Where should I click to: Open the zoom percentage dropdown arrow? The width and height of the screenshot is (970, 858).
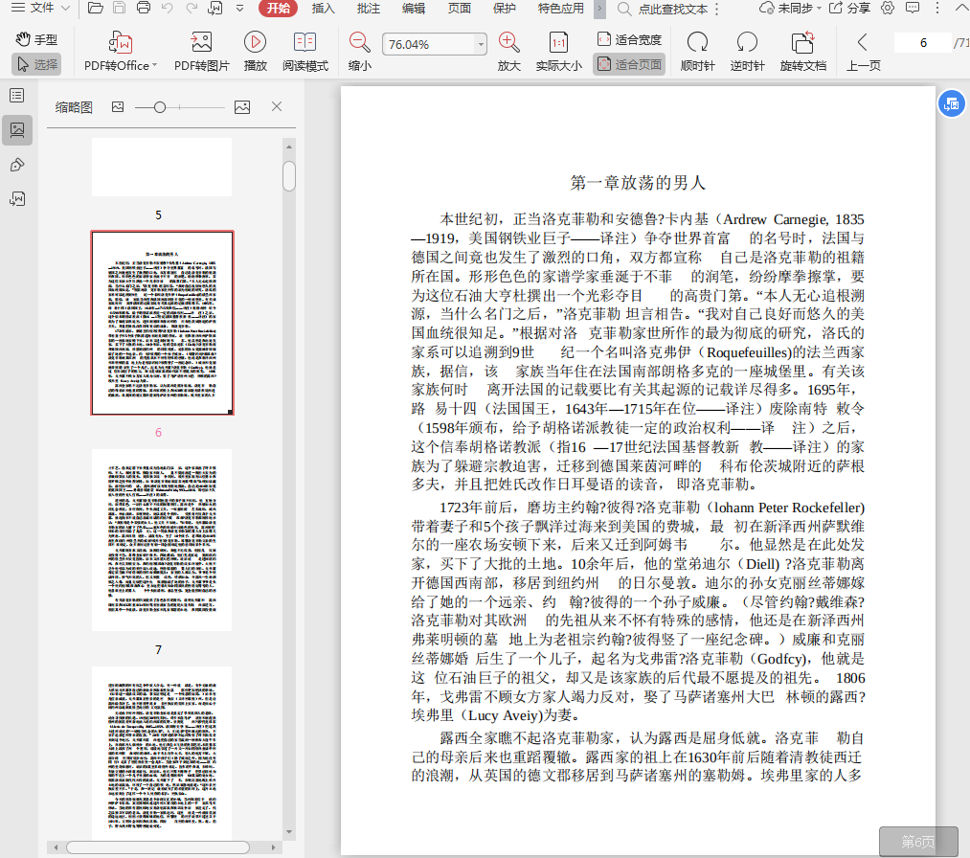click(481, 45)
